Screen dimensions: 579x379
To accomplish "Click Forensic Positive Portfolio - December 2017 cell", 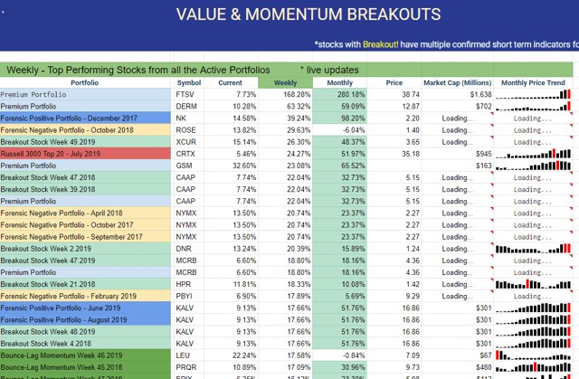I will [x=85, y=118].
